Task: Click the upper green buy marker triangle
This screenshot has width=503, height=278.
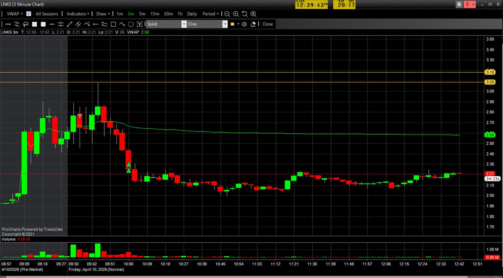Action: tap(129, 164)
